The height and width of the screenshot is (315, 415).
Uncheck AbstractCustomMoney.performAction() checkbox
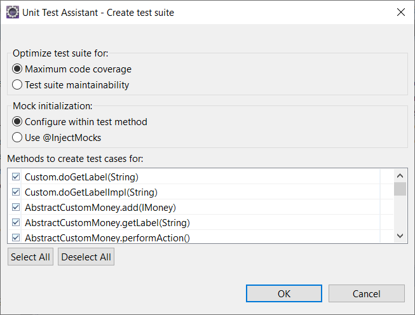click(16, 238)
